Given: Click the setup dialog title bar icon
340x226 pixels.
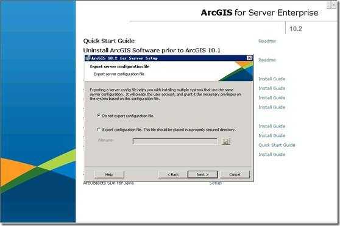Looking at the screenshot, I should point(88,58).
